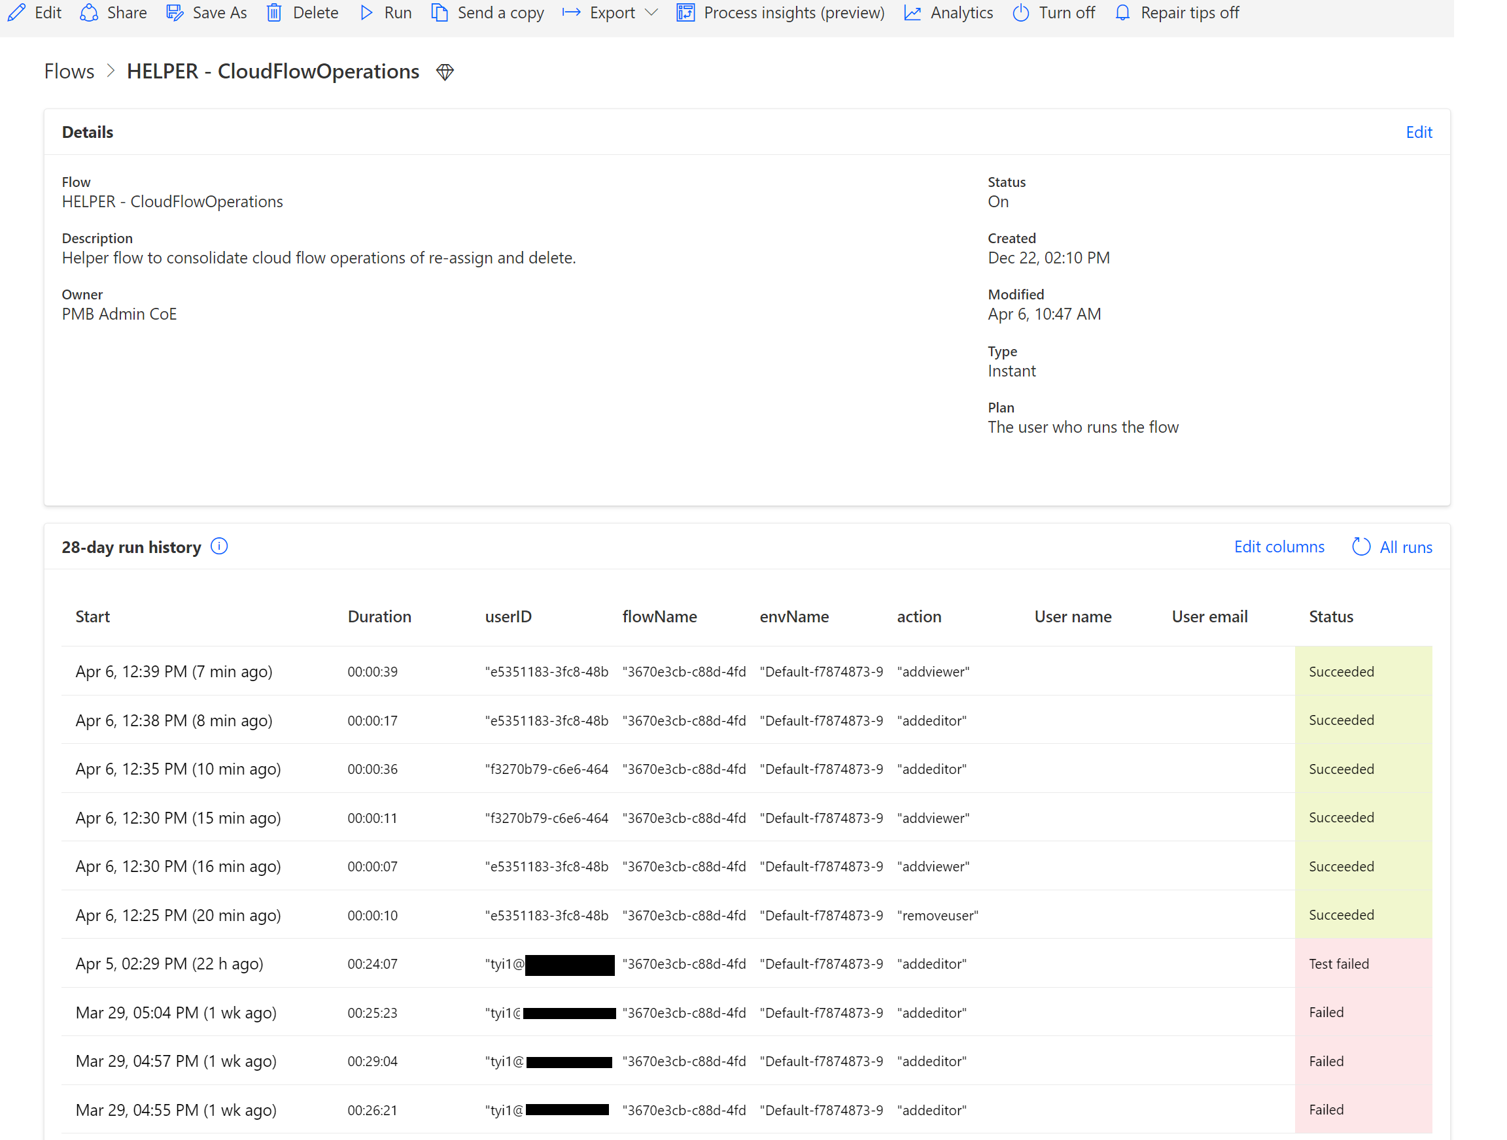The height and width of the screenshot is (1140, 1507).
Task: Open Process insights (preview) icon
Action: point(685,12)
